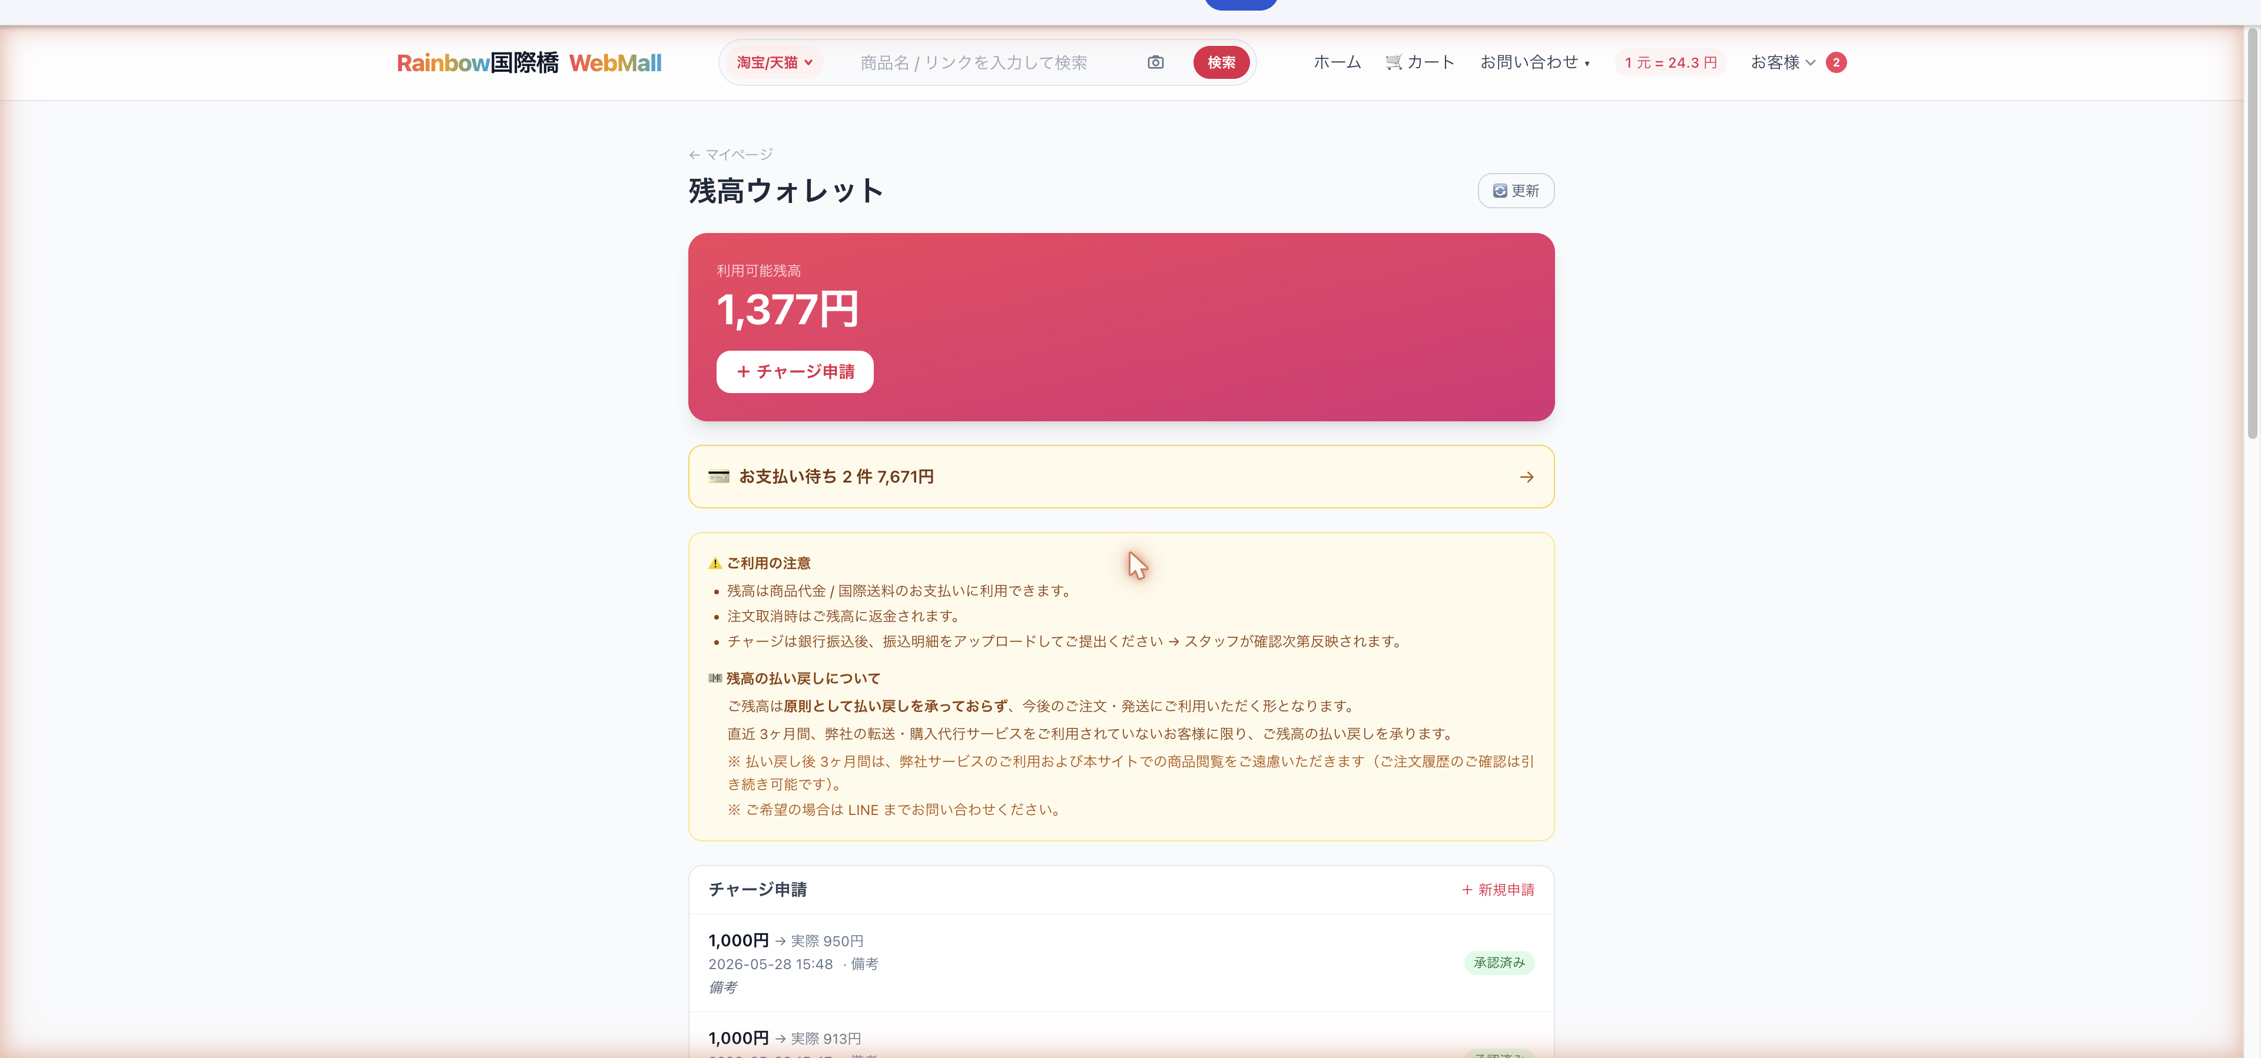Viewport: 2261px width, 1058px height.
Task: Go to ホーム in navigation
Action: (1337, 62)
